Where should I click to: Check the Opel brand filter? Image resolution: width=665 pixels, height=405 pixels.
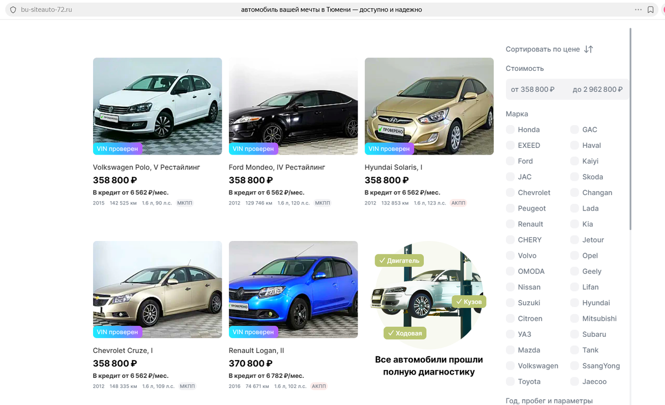tap(574, 255)
